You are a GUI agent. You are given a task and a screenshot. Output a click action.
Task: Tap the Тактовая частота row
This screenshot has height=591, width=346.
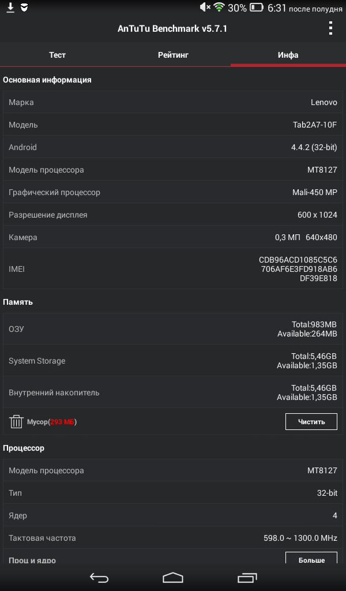(x=173, y=538)
